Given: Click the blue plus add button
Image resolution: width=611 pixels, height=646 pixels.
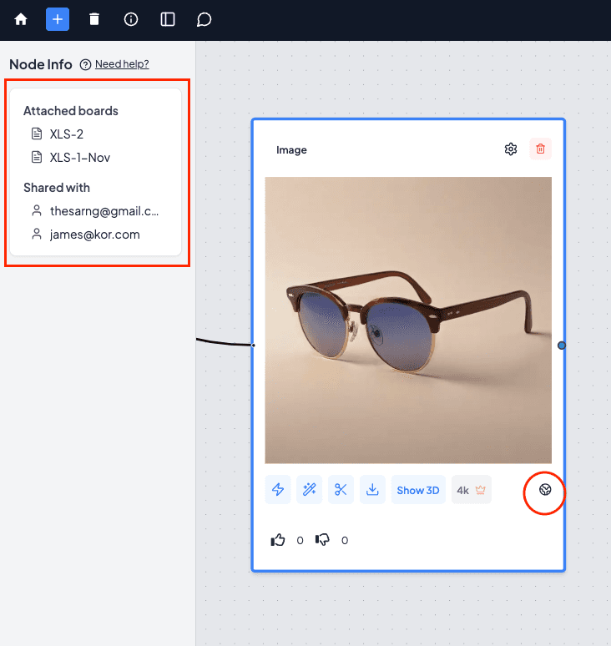Looking at the screenshot, I should [x=58, y=19].
